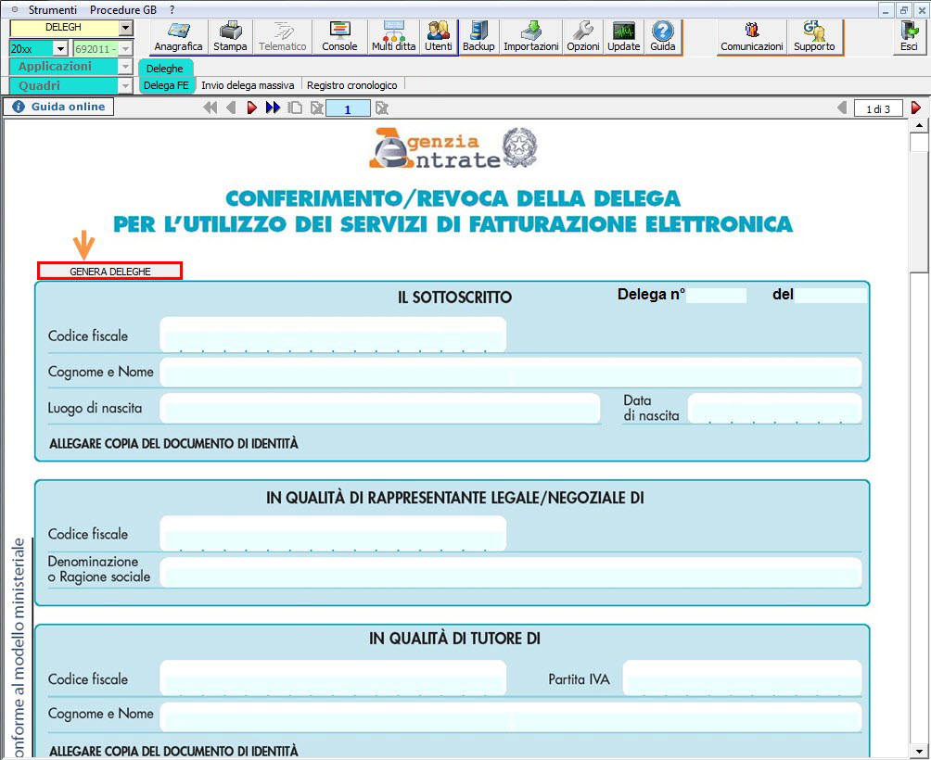This screenshot has width=931, height=760.
Task: Open the Utenti users icon
Action: [439, 37]
